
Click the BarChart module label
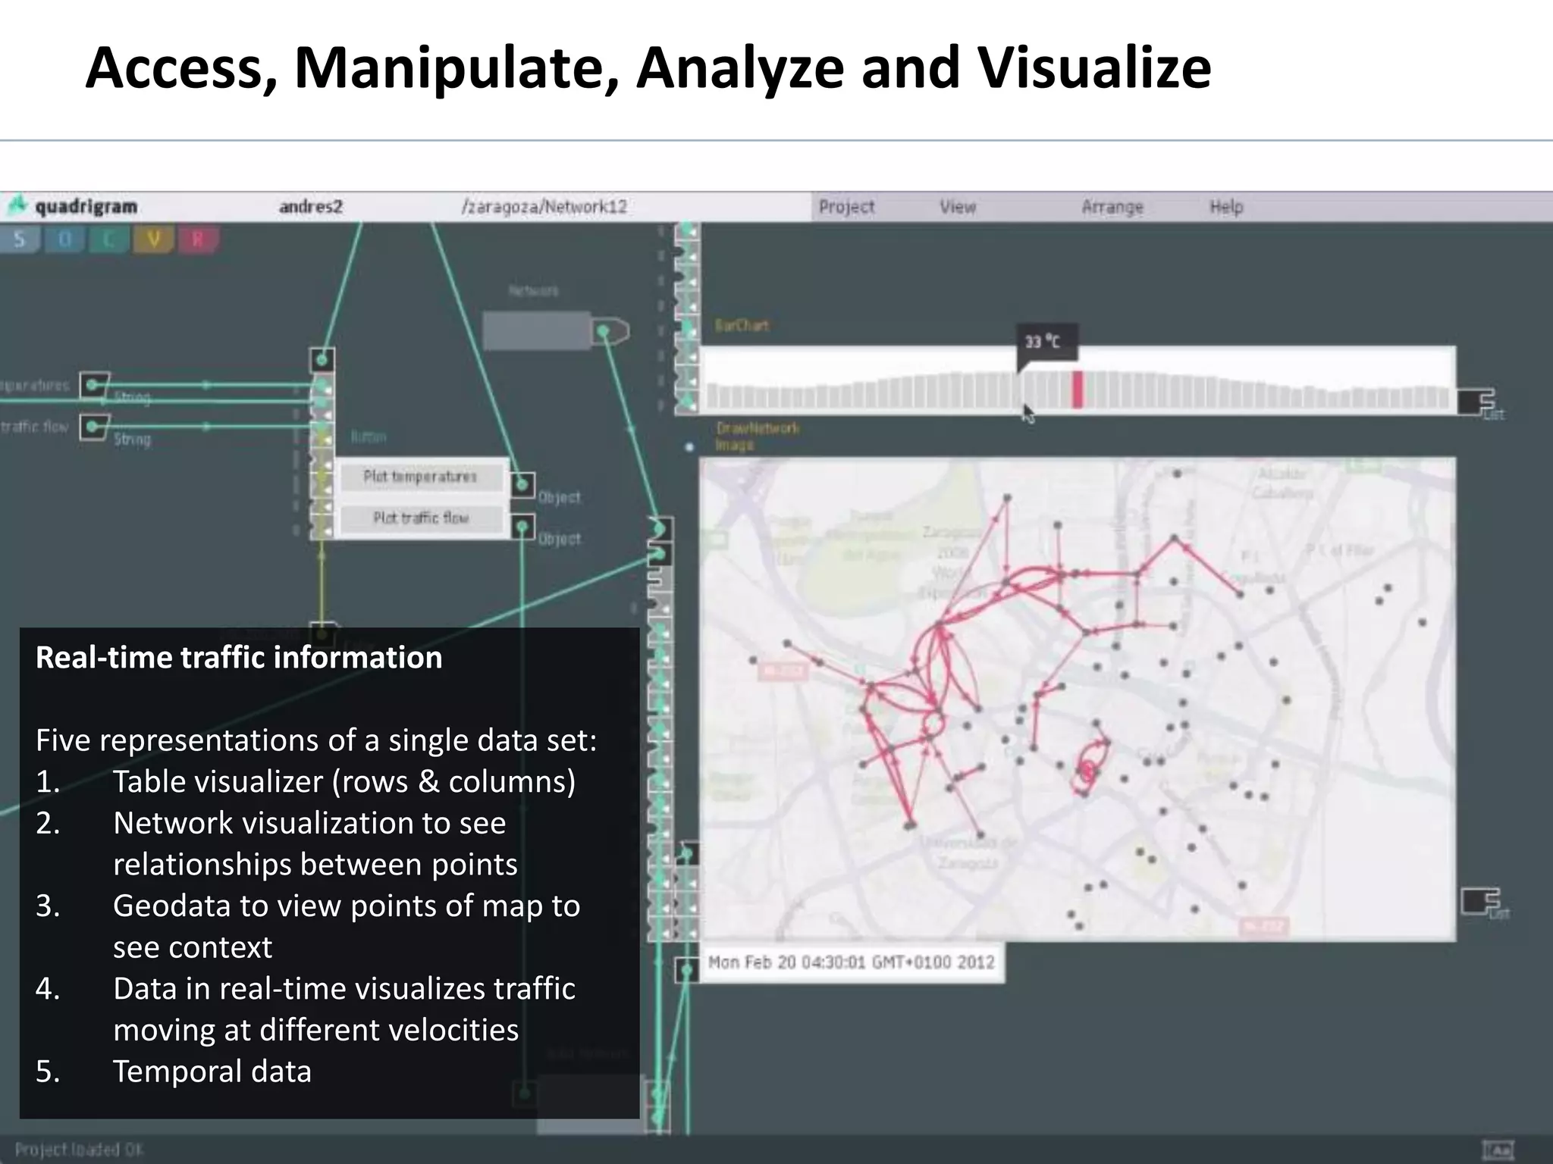(x=741, y=326)
